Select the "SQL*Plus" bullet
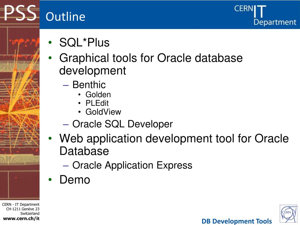The height and width of the screenshot is (225, 300). coord(84,42)
